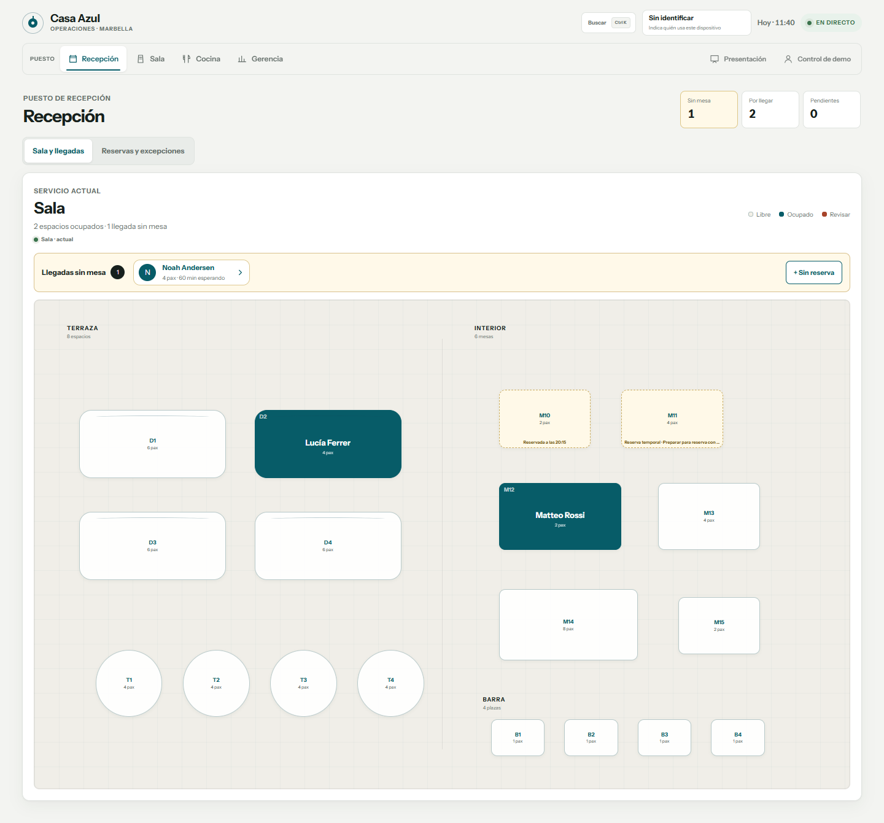Open Presentación mode
Viewport: 884px width, 823px height.
point(739,59)
